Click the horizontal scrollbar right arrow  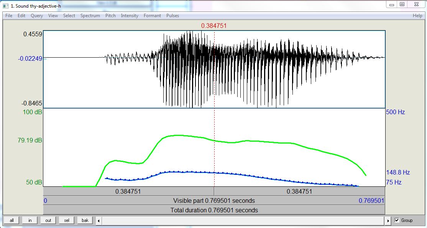(x=388, y=220)
